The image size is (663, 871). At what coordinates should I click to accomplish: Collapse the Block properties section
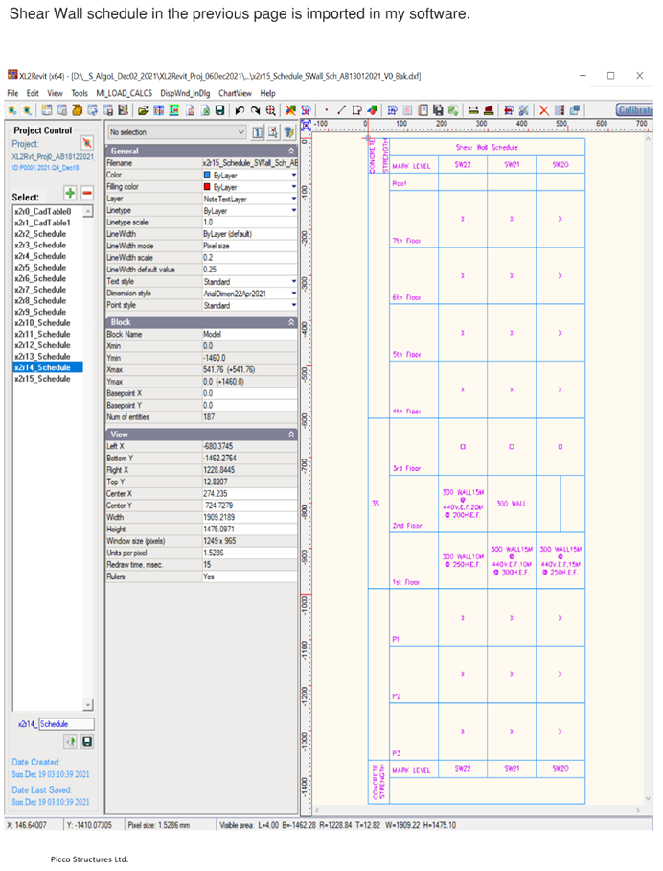[x=291, y=322]
